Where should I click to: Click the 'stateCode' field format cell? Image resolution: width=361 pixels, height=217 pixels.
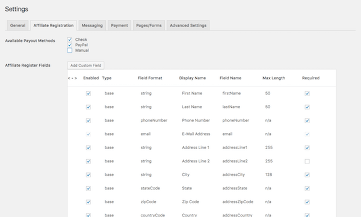click(150, 188)
